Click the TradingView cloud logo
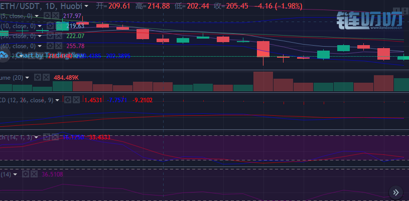Image resolution: width=409 pixels, height=201 pixels. click(x=5, y=55)
